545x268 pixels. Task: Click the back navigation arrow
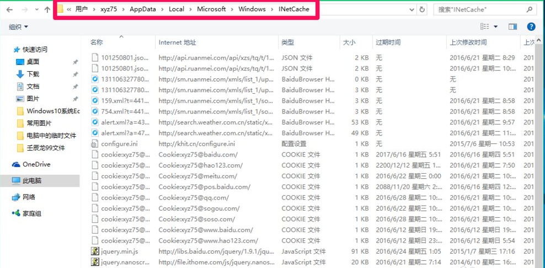[x=9, y=10]
